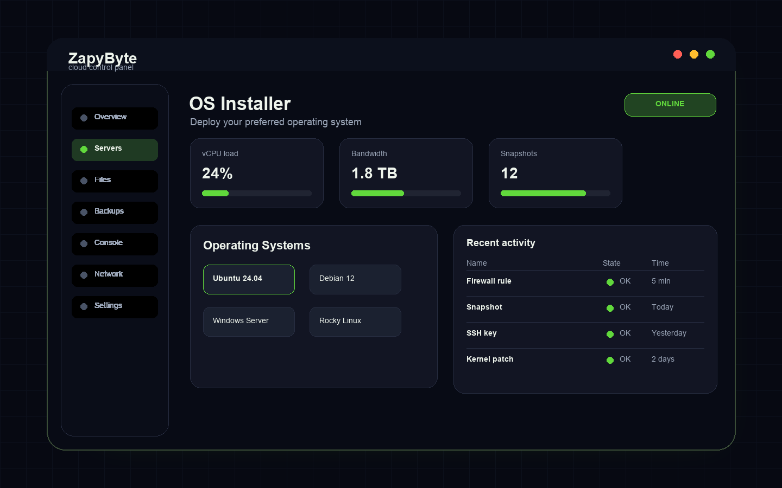This screenshot has height=488, width=782.
Task: Click the Time column header
Action: click(x=660, y=263)
